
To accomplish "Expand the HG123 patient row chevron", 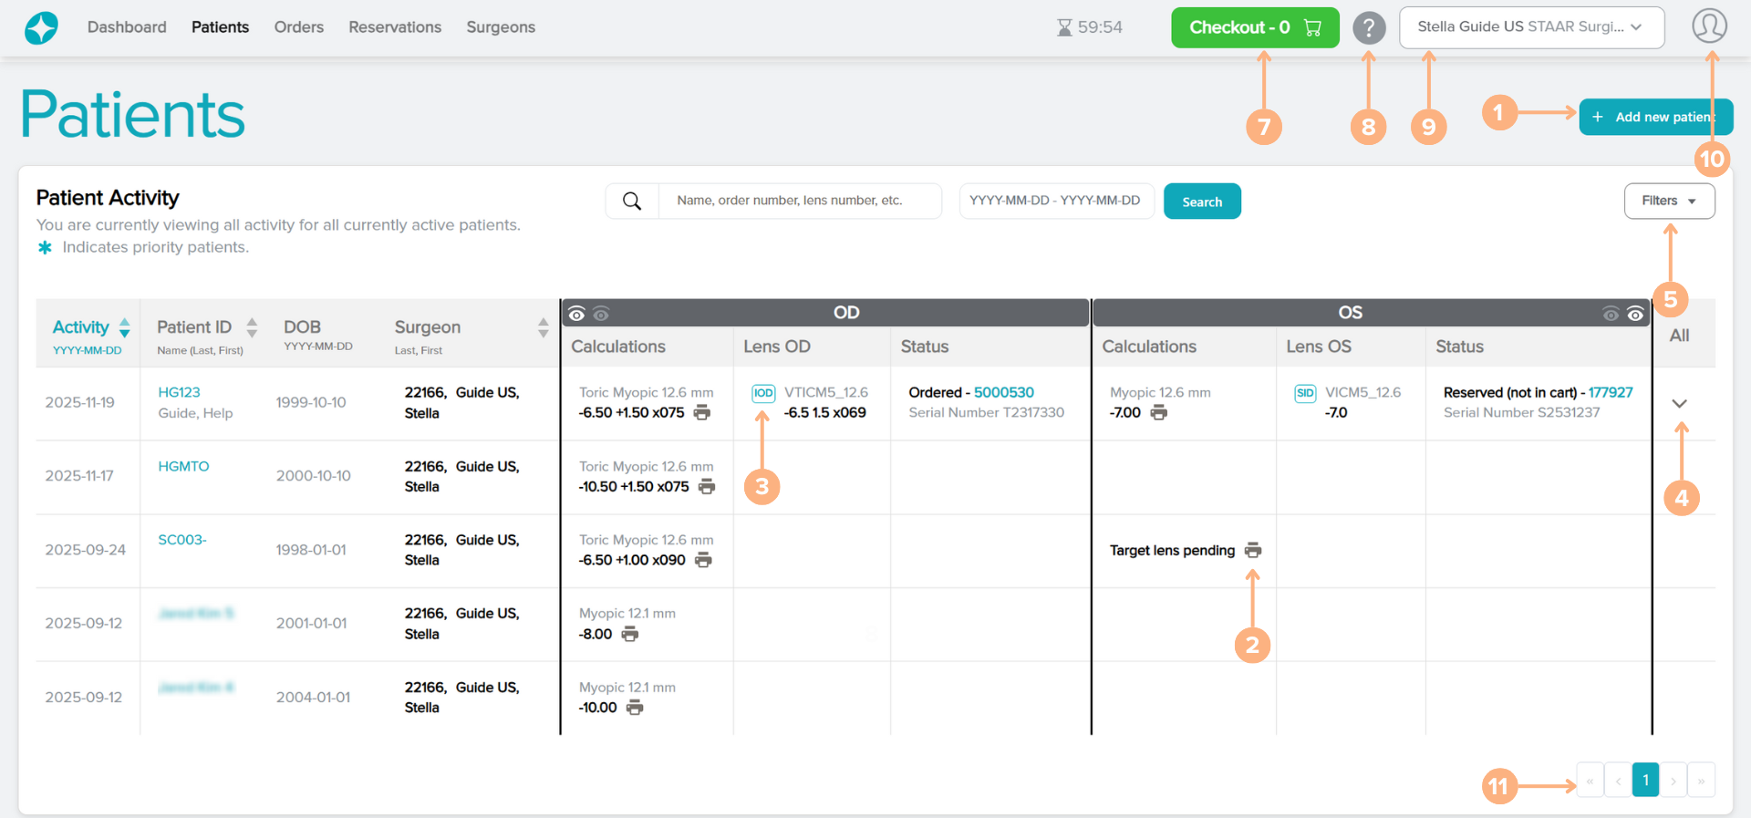I will click(1679, 403).
